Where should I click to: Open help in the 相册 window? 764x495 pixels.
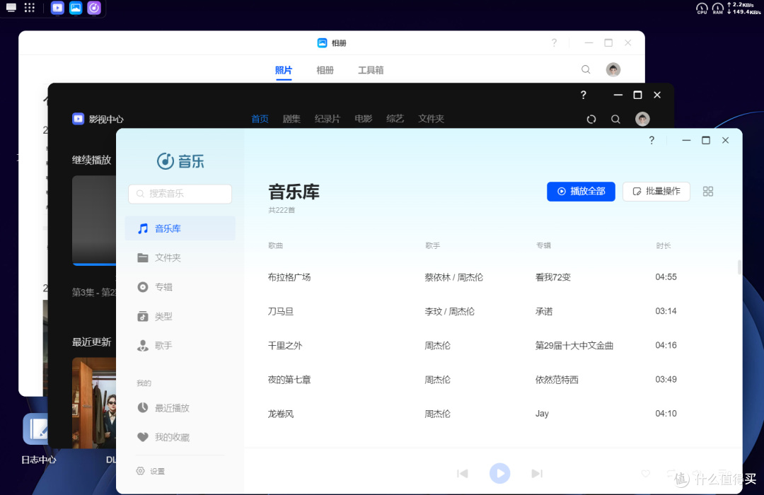(554, 43)
